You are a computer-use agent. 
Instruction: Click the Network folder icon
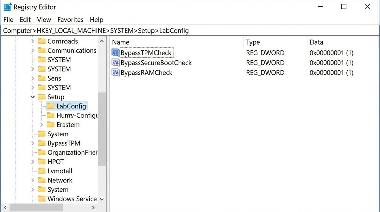(42, 180)
